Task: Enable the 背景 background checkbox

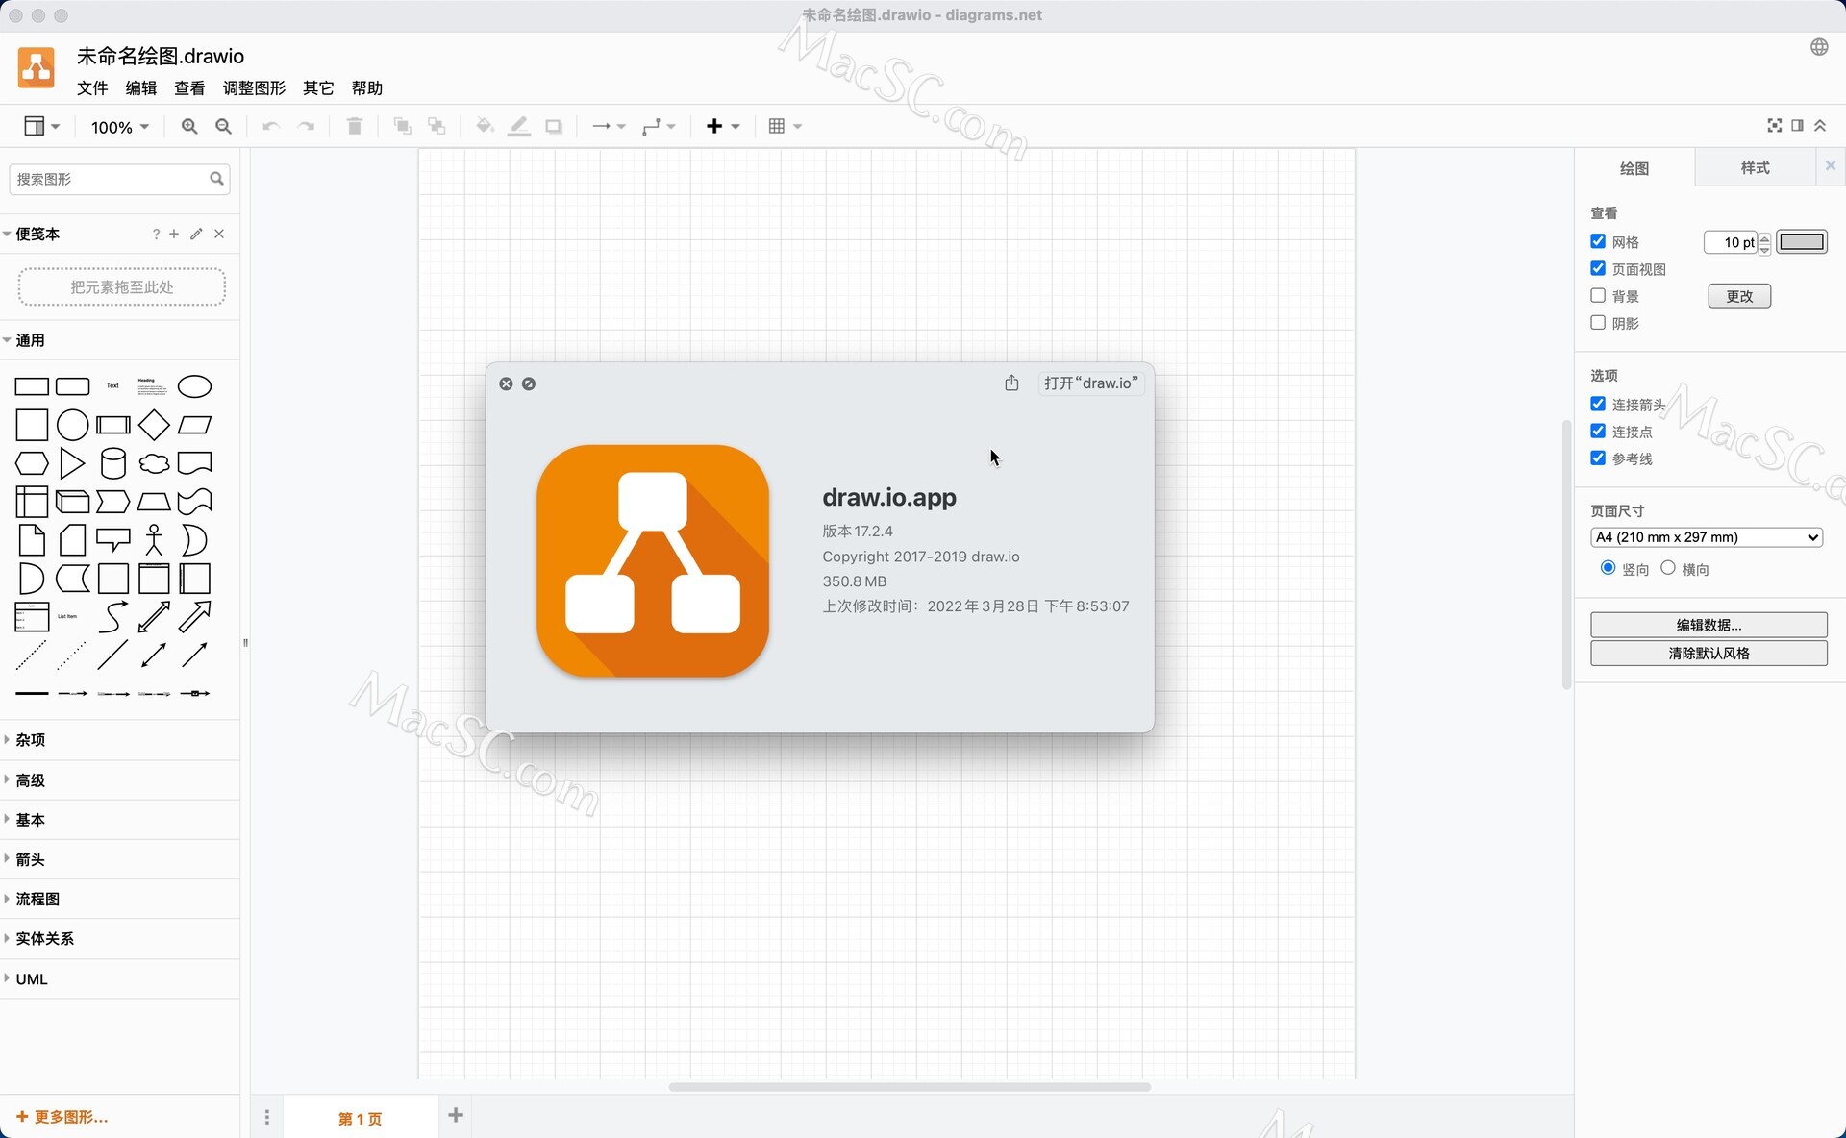Action: click(1598, 295)
